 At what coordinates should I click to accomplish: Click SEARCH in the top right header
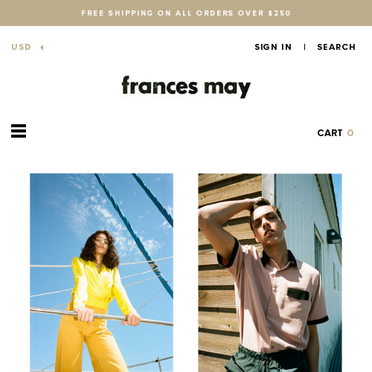[x=336, y=47]
